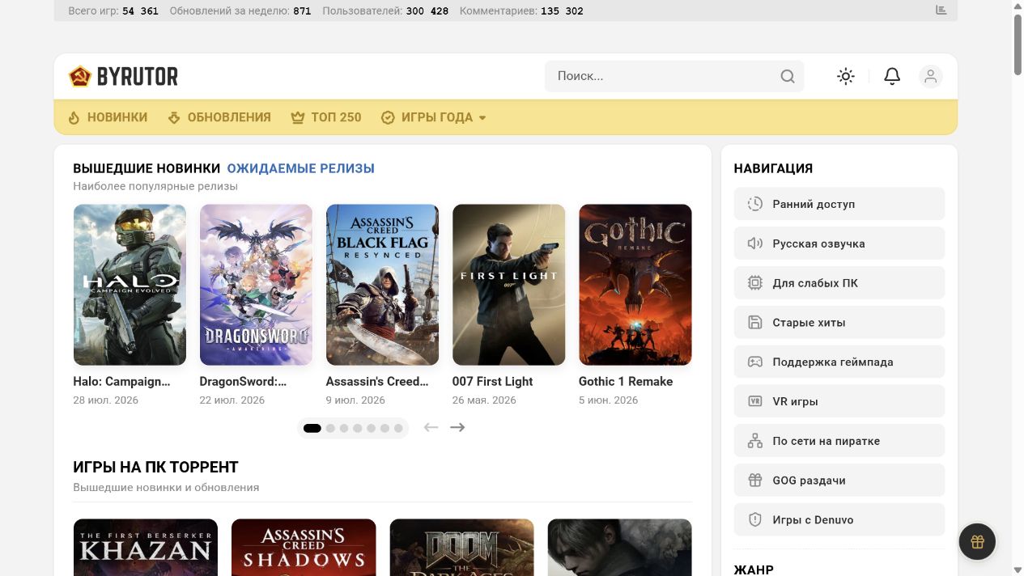Open the Игры с Denuvo label

(813, 520)
